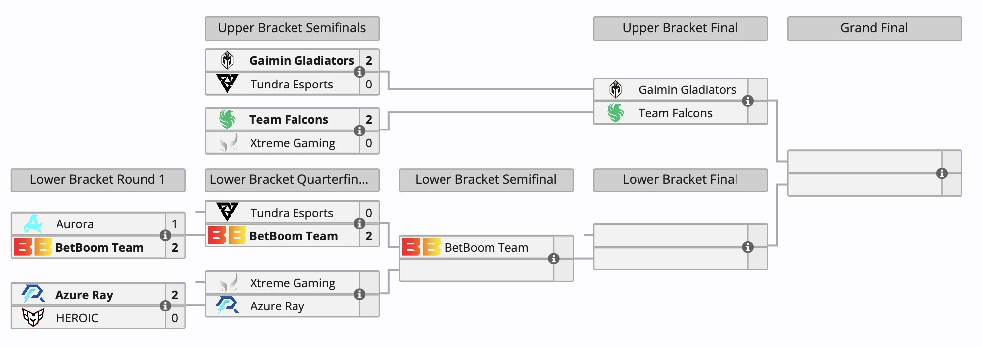Open info icon for Lower Bracket Semifinal match
The image size is (982, 347).
tap(553, 259)
